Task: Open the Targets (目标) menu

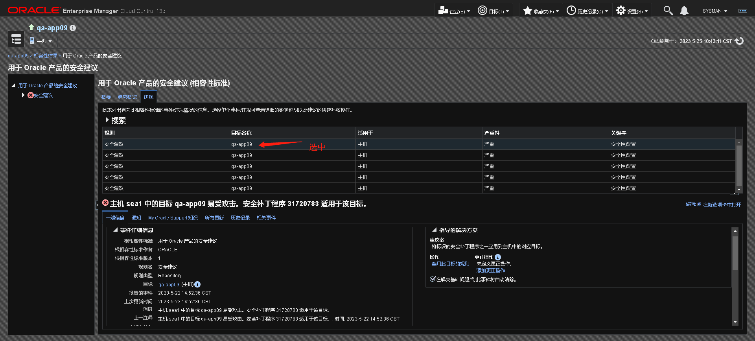Action: tap(493, 11)
